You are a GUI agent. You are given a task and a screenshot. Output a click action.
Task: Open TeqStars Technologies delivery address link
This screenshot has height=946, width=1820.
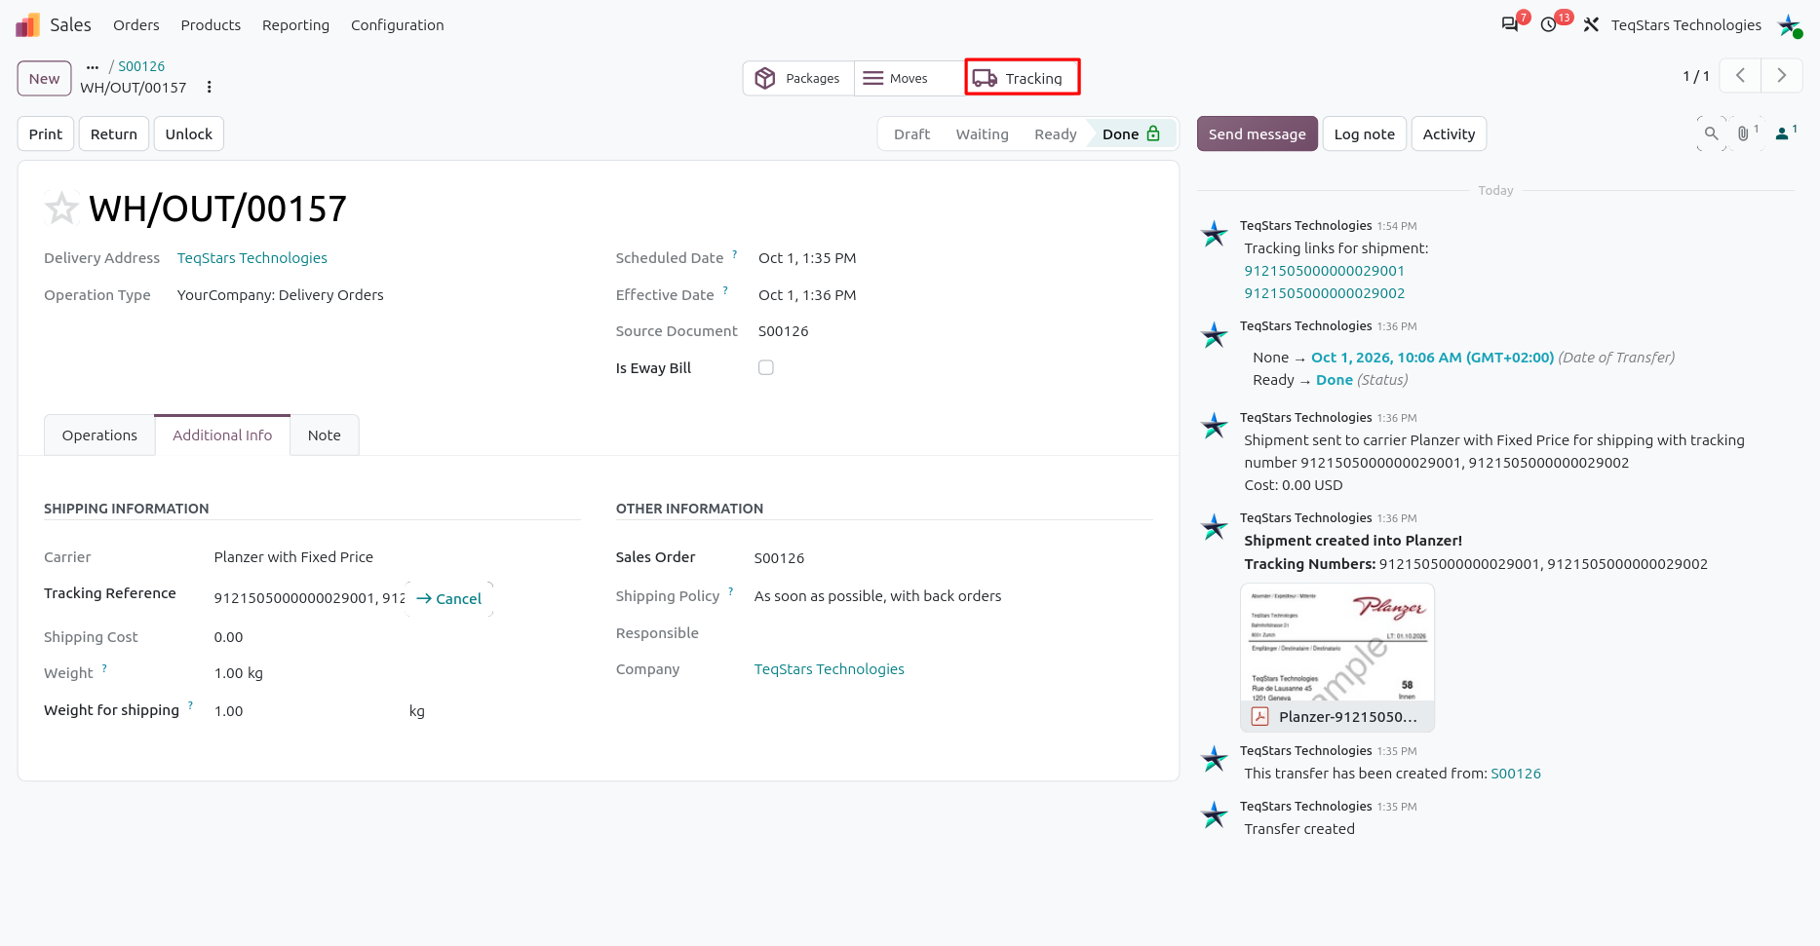coord(252,258)
